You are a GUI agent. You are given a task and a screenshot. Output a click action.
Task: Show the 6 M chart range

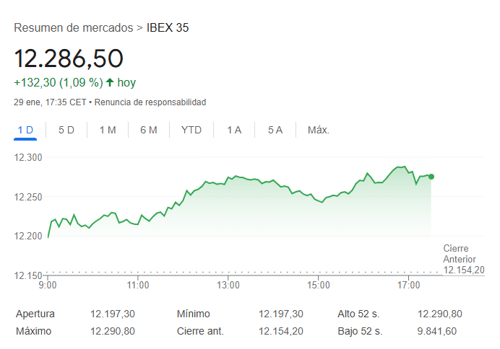point(149,130)
